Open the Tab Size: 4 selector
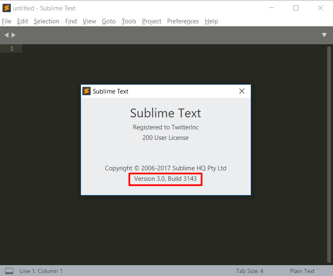Image resolution: width=333 pixels, height=276 pixels. 249,271
